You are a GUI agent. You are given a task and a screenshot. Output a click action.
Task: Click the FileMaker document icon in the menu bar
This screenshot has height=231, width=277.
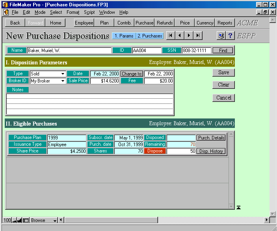pyautogui.click(x=6, y=12)
